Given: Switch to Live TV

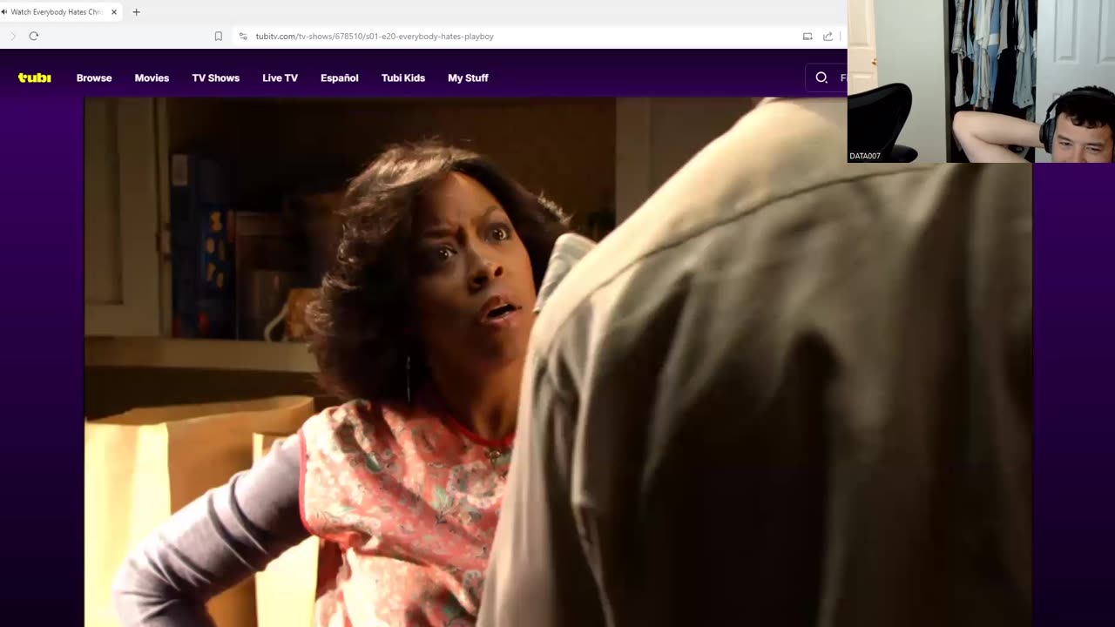Looking at the screenshot, I should coord(280,78).
